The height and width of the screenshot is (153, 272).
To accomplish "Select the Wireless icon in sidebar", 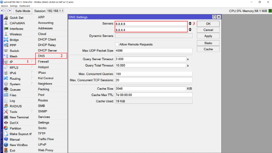I will (6, 34).
